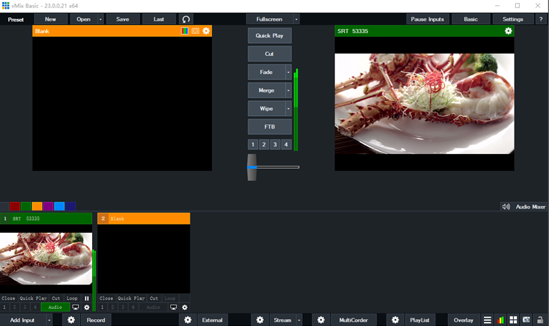Click Last preset in the top bar

(x=159, y=19)
